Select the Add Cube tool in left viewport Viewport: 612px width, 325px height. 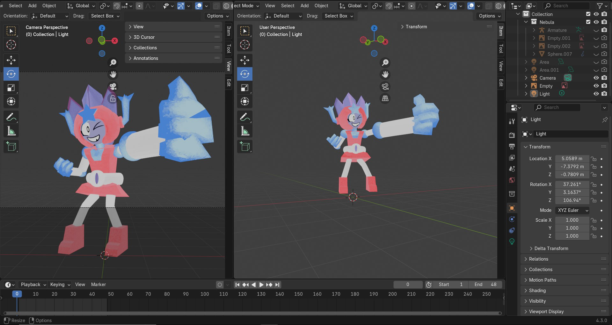click(x=11, y=147)
